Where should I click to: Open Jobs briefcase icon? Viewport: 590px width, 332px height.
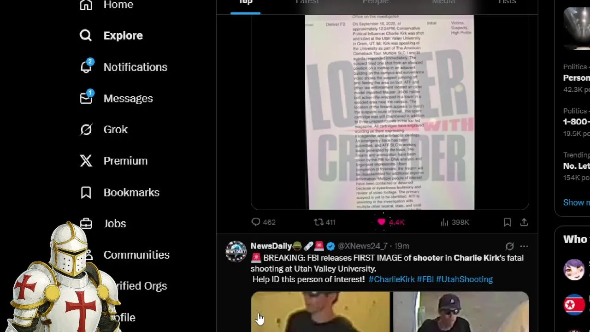86,224
